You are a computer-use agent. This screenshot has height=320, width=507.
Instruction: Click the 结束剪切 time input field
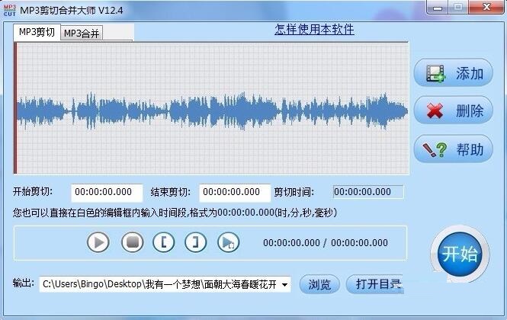point(235,192)
